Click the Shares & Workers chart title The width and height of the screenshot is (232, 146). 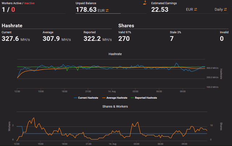pos(115,107)
